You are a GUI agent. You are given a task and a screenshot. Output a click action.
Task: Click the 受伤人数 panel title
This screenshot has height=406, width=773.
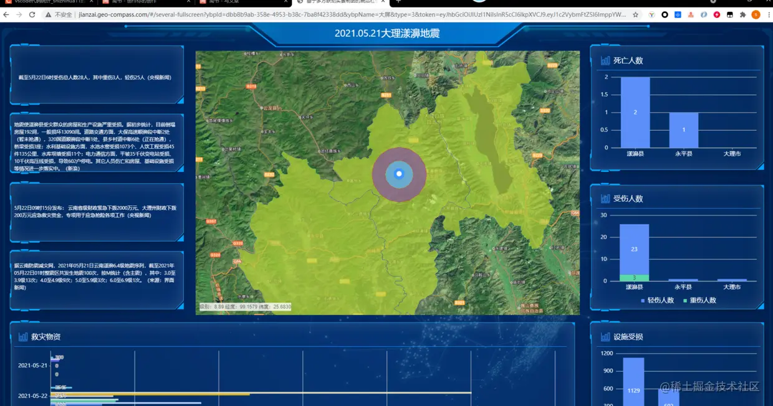pyautogui.click(x=628, y=199)
